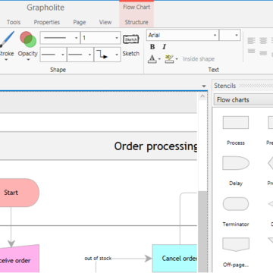This screenshot has width=273, height=273.
Task: Open the Properties ribbon tab
Action: (x=47, y=22)
